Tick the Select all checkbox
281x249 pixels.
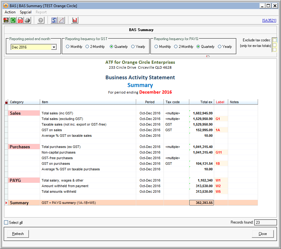(x=6, y=223)
